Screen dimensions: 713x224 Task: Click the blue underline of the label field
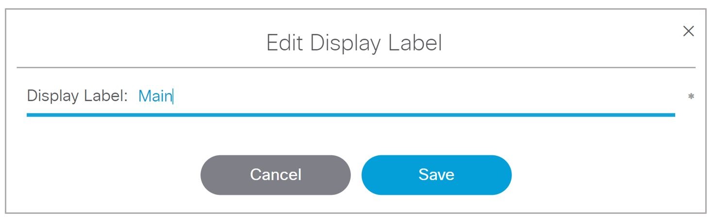[350, 115]
